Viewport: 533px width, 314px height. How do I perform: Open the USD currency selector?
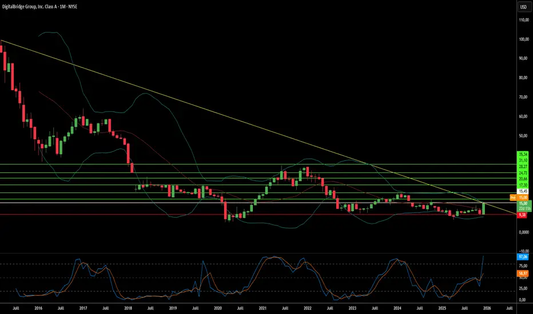point(523,7)
